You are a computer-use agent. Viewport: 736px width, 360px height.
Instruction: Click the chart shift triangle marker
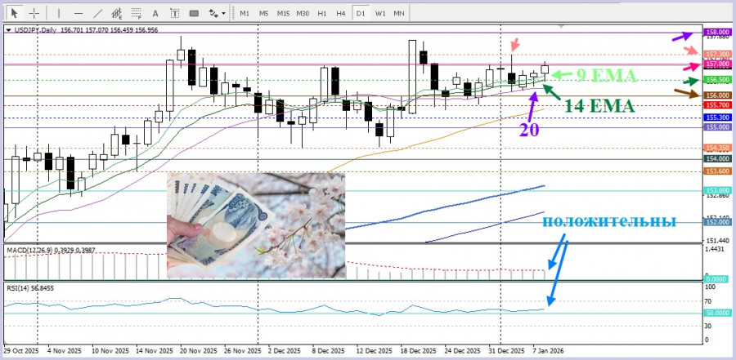(x=560, y=27)
